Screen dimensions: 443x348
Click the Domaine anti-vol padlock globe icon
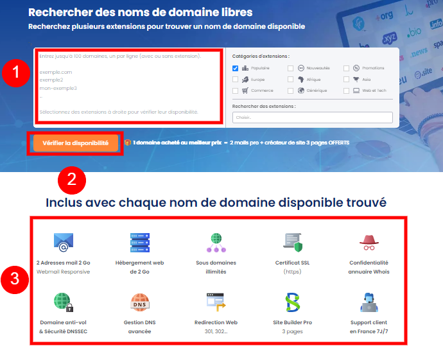(64, 302)
